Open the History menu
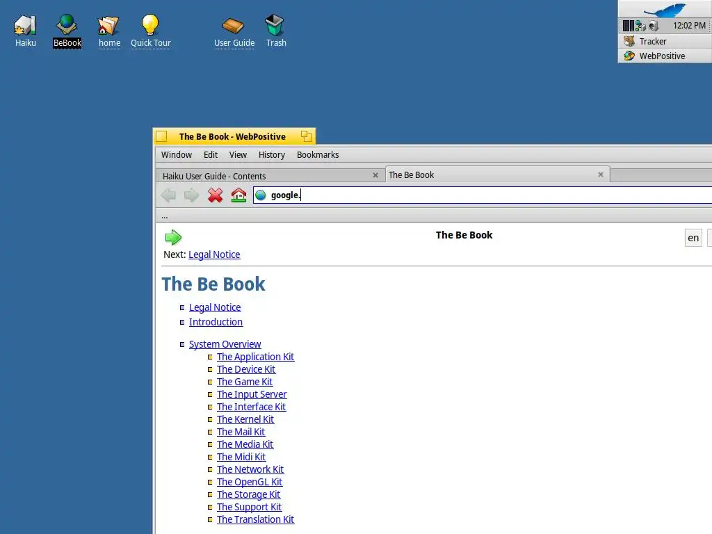712x534 pixels. pos(272,155)
